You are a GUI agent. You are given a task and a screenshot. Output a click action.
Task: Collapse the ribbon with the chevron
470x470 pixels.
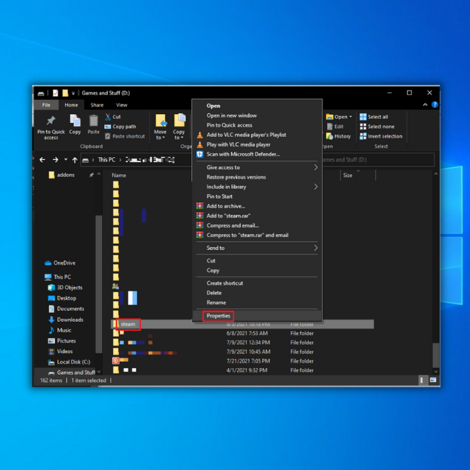425,105
